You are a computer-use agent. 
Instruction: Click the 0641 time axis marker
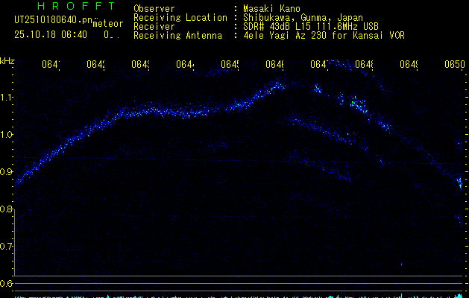click(x=51, y=64)
